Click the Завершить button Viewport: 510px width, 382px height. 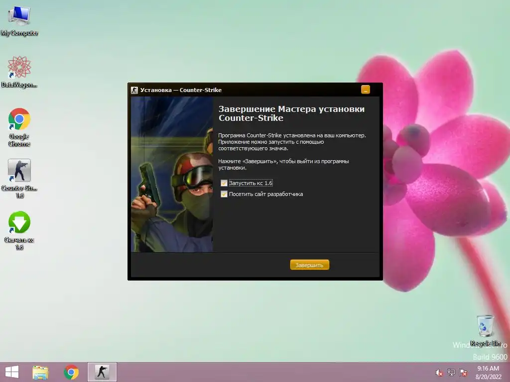(x=310, y=265)
